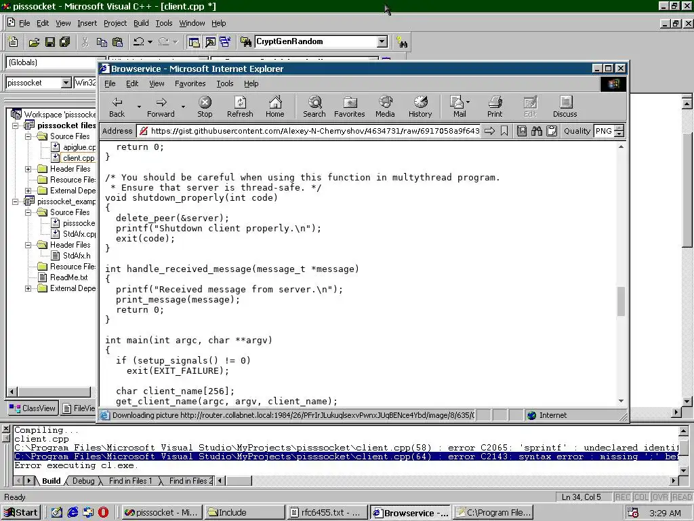Switch to the ClassView tab
Viewport: 694px width, 521px height.
(x=33, y=408)
